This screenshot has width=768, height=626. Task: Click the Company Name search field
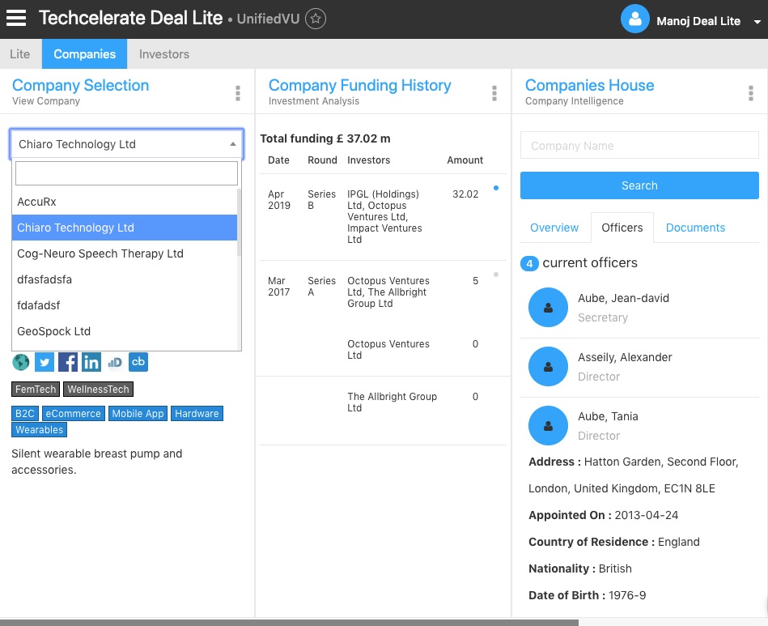[x=639, y=146]
